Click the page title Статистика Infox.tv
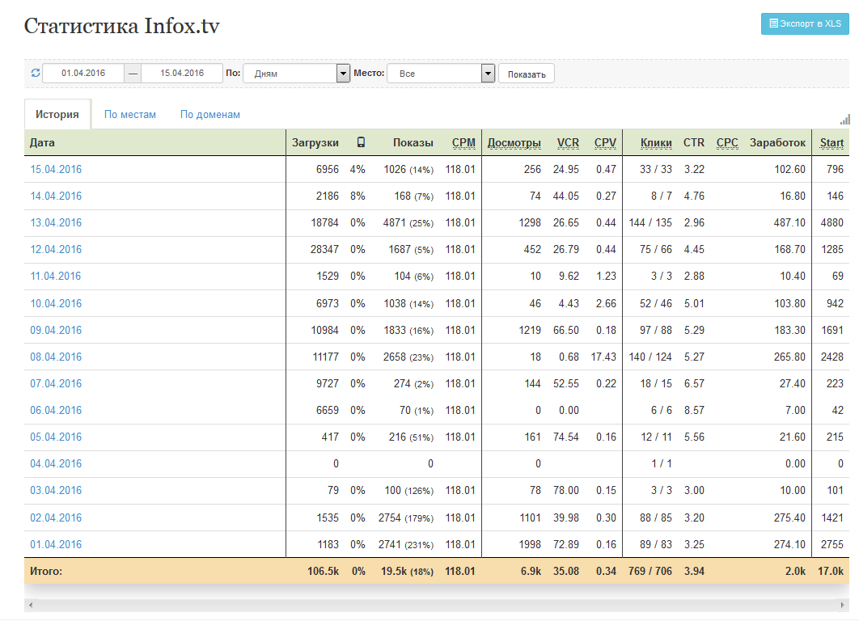This screenshot has width=859, height=621. [x=121, y=26]
